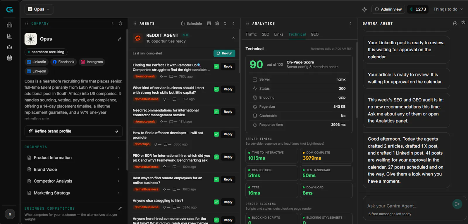468x224 pixels.
Task: Select the Technical tab
Action: tap(297, 34)
